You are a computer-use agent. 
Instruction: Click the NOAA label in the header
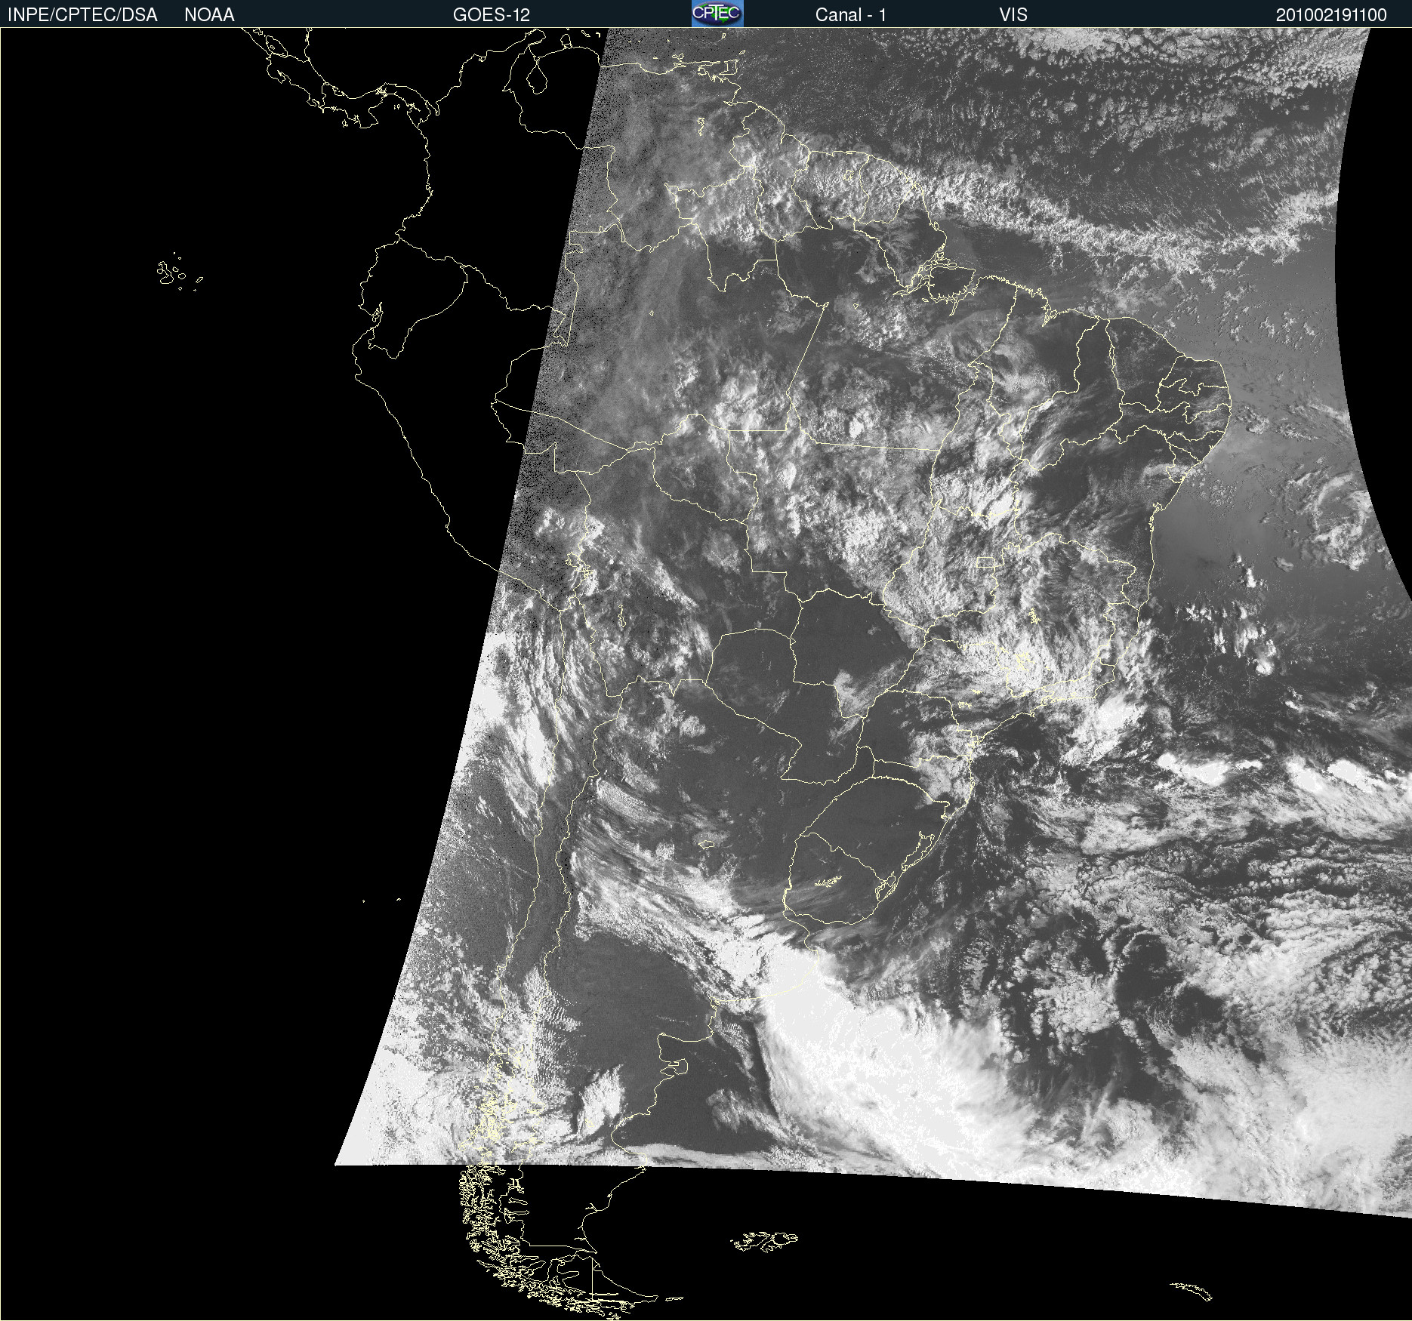tap(209, 15)
